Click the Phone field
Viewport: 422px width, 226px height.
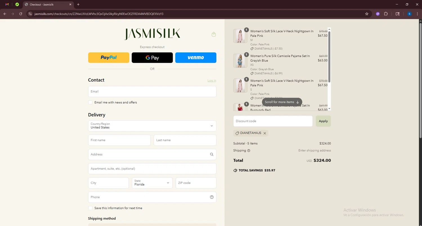click(x=152, y=197)
